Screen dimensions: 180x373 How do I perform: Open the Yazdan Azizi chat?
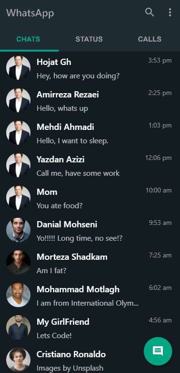tap(90, 165)
